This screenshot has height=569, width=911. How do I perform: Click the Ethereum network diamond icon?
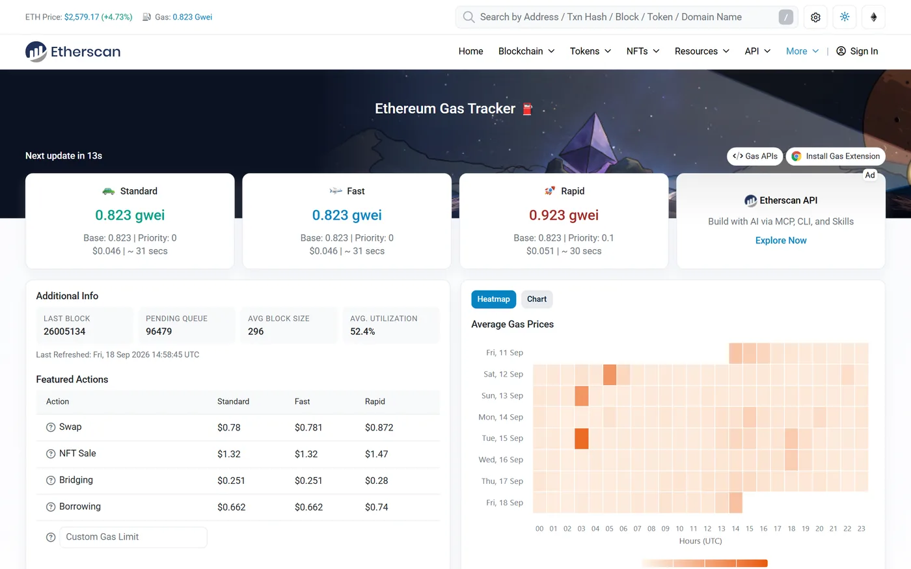873,18
